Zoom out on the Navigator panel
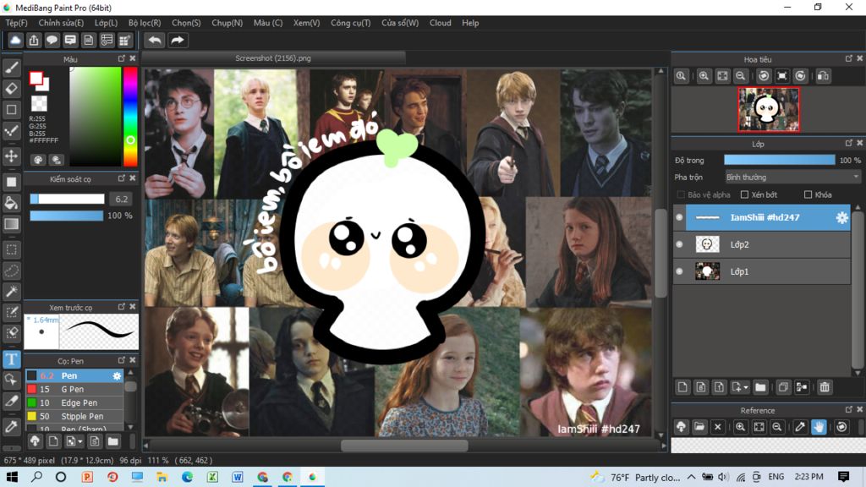This screenshot has width=866, height=487. tap(741, 76)
